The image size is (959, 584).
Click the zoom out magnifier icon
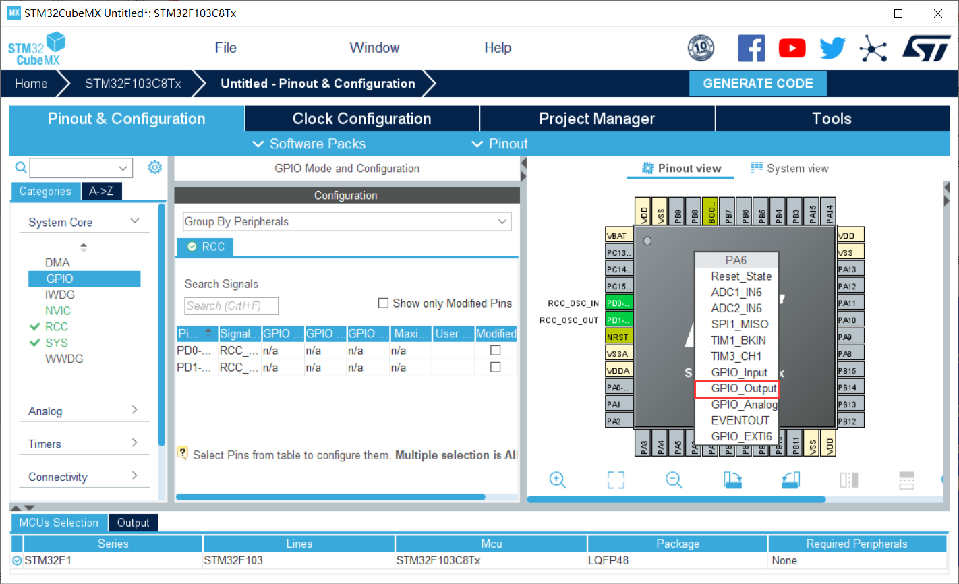[x=674, y=479]
